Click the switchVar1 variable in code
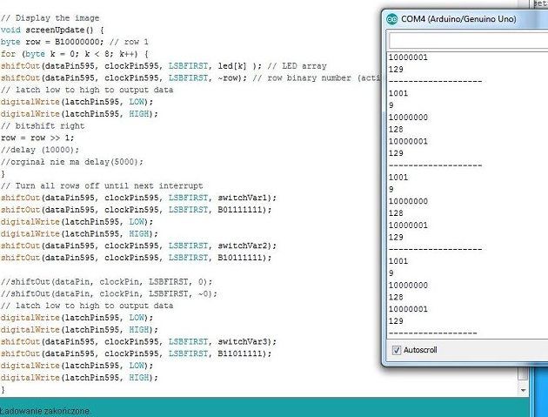Screen dimensions: 548x417 (x=244, y=198)
